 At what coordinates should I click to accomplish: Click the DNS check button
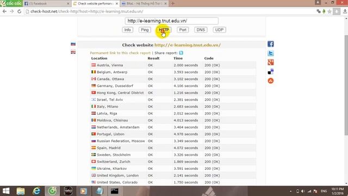tap(201, 30)
